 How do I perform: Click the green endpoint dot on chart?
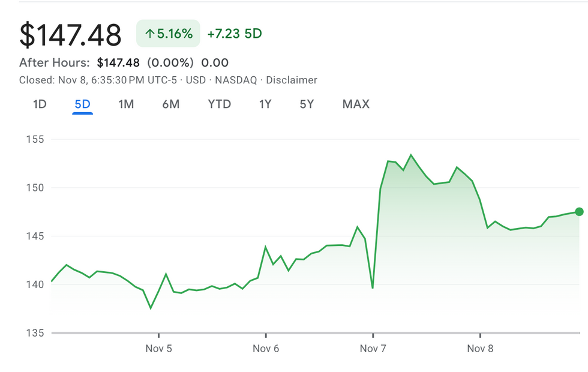pos(579,211)
